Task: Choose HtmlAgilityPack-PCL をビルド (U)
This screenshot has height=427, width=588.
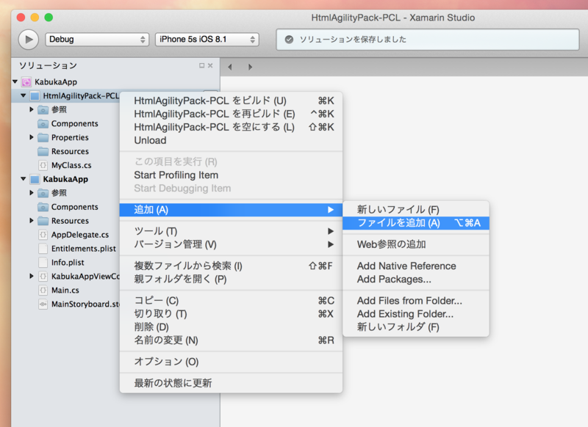Action: click(x=231, y=101)
